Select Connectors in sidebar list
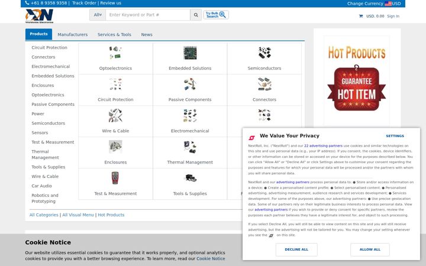 point(43,57)
